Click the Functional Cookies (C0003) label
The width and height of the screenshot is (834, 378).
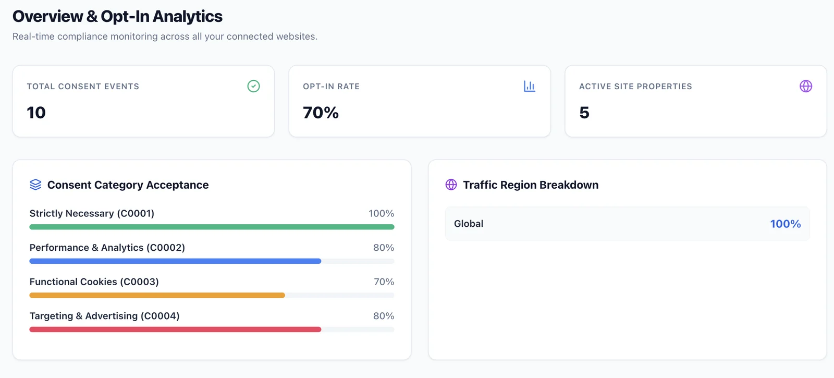[x=94, y=282]
